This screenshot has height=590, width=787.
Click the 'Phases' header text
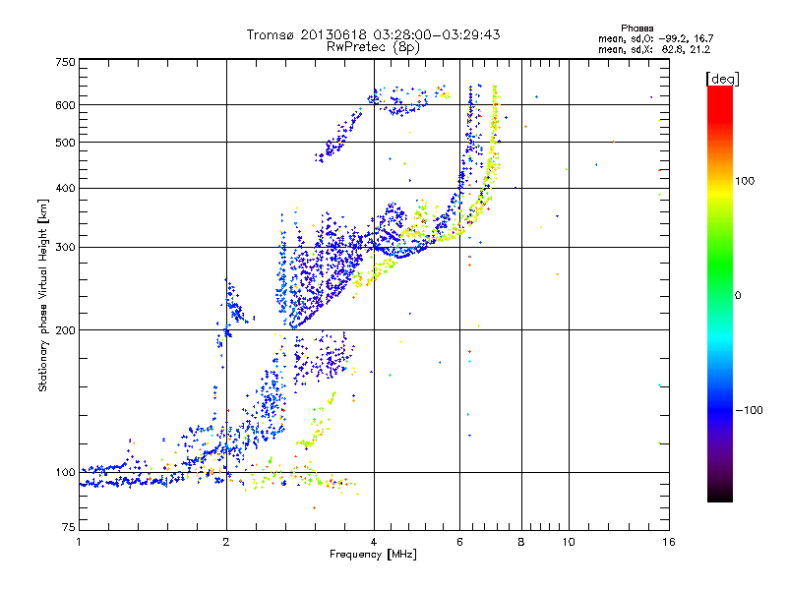pyautogui.click(x=636, y=29)
